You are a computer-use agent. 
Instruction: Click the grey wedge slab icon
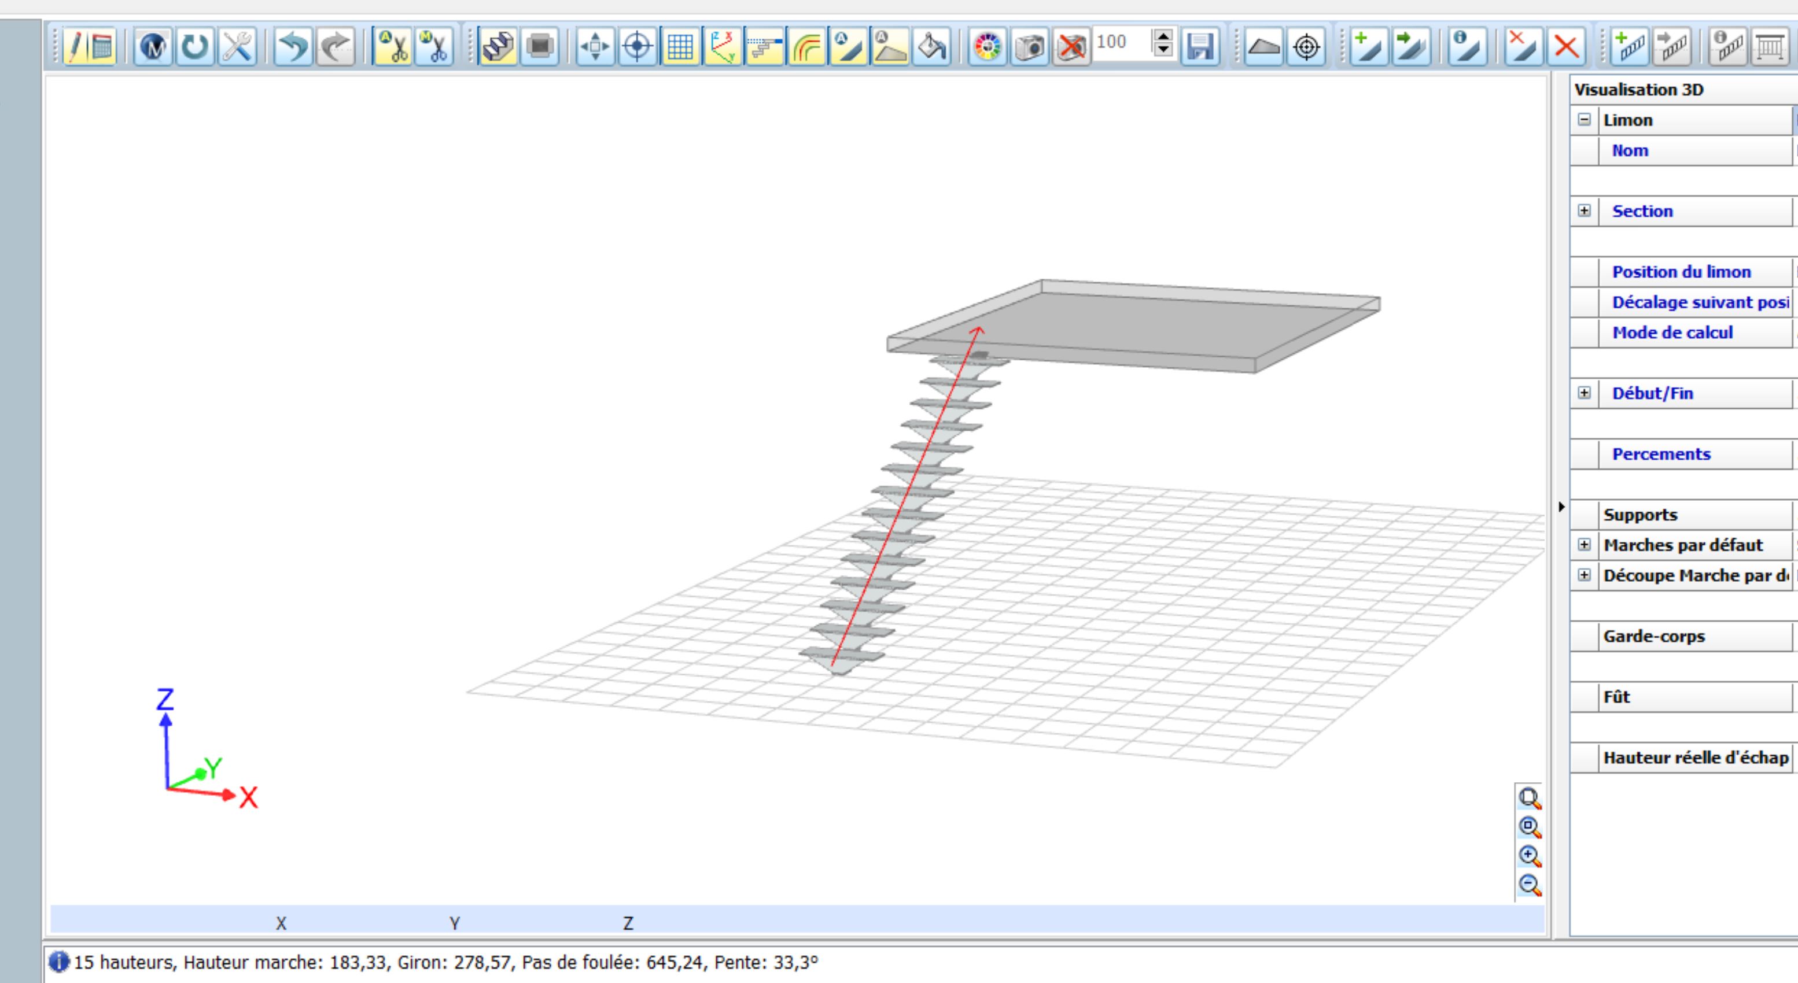tap(1264, 47)
